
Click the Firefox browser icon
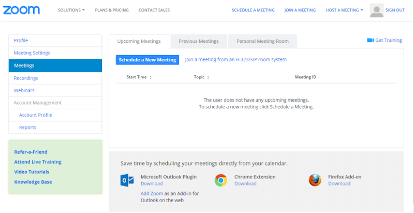[x=315, y=180]
